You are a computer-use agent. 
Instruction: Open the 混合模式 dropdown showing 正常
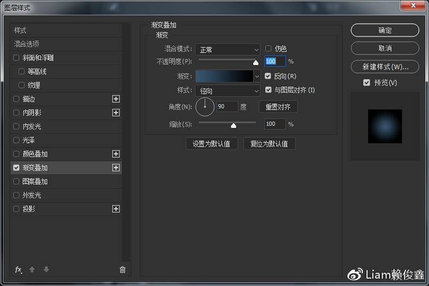(228, 50)
